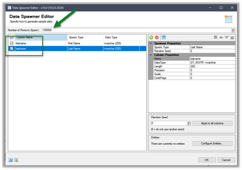Uncheck the firstname column checkbox
Screen dimensions: 242x170
click(x=11, y=43)
